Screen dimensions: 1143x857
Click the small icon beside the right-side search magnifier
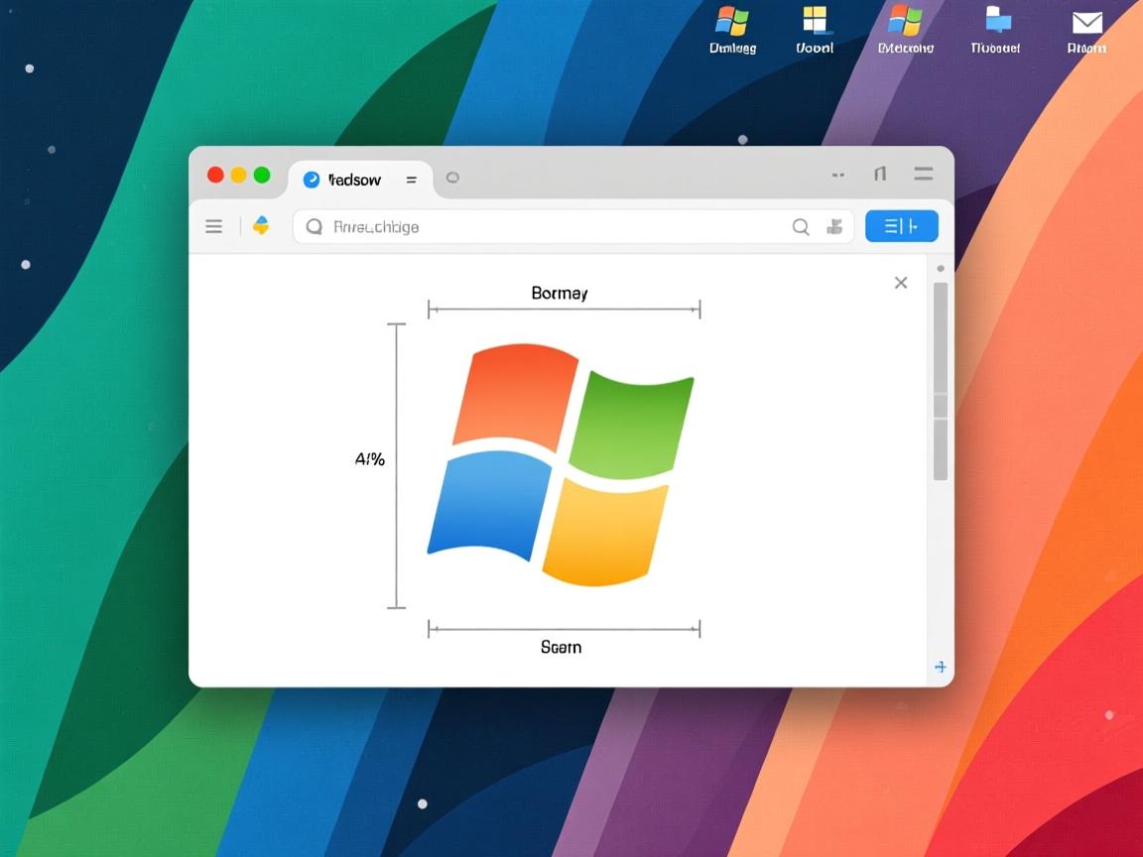point(834,227)
